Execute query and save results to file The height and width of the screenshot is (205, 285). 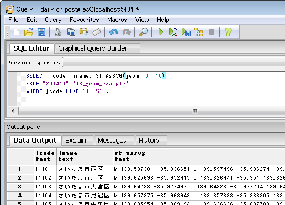coord(186,32)
